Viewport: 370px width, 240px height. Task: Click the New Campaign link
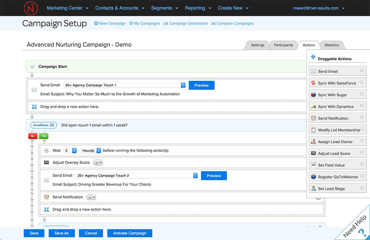coord(110,23)
